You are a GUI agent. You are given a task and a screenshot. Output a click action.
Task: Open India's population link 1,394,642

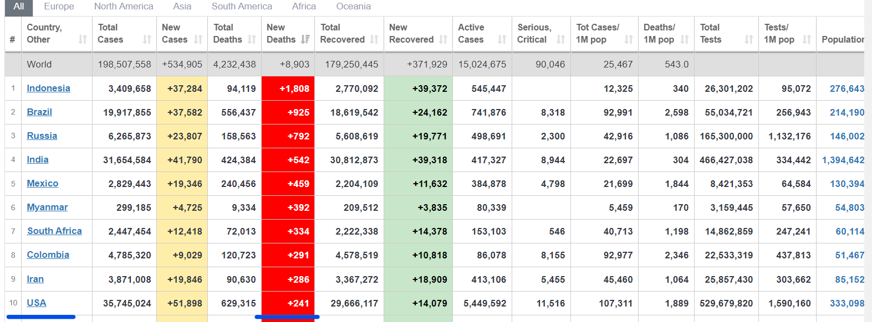pyautogui.click(x=843, y=160)
